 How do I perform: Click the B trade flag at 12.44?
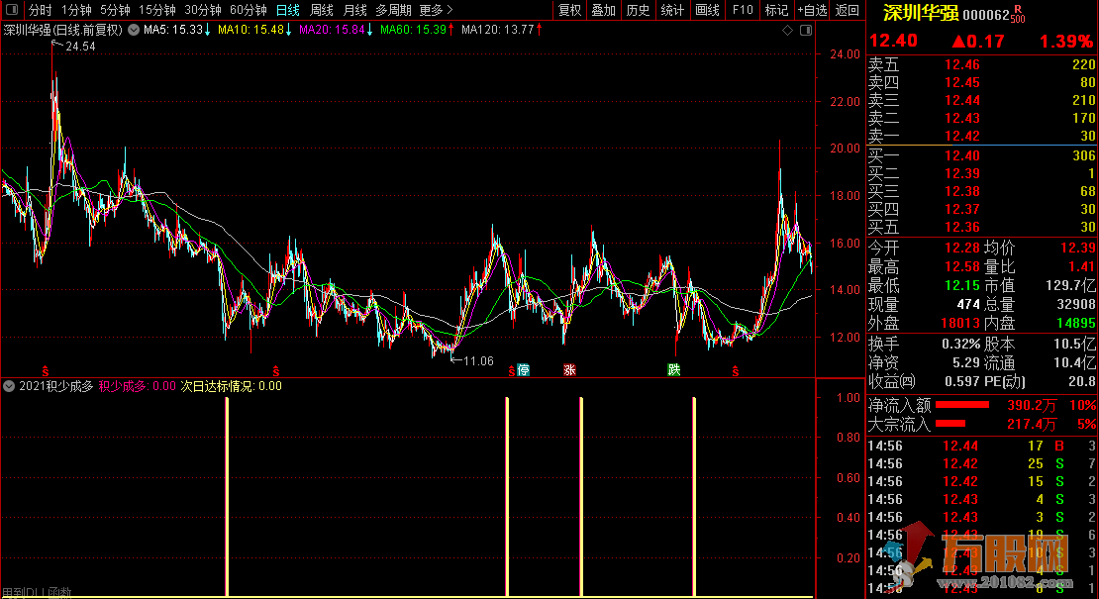coord(1059,446)
